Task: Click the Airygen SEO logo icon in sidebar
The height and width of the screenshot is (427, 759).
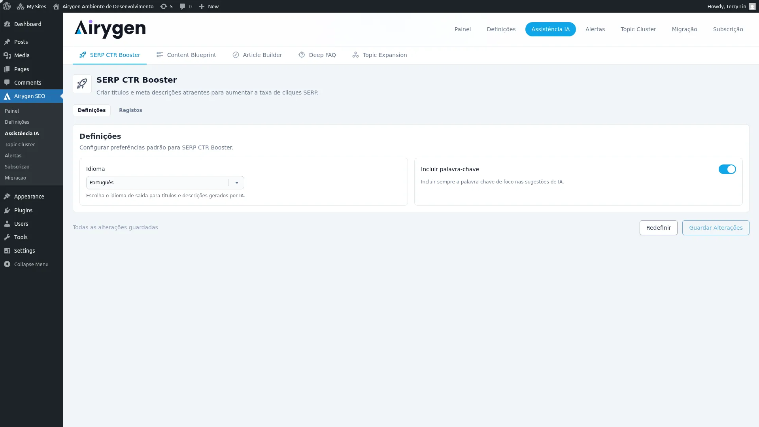Action: [x=7, y=96]
